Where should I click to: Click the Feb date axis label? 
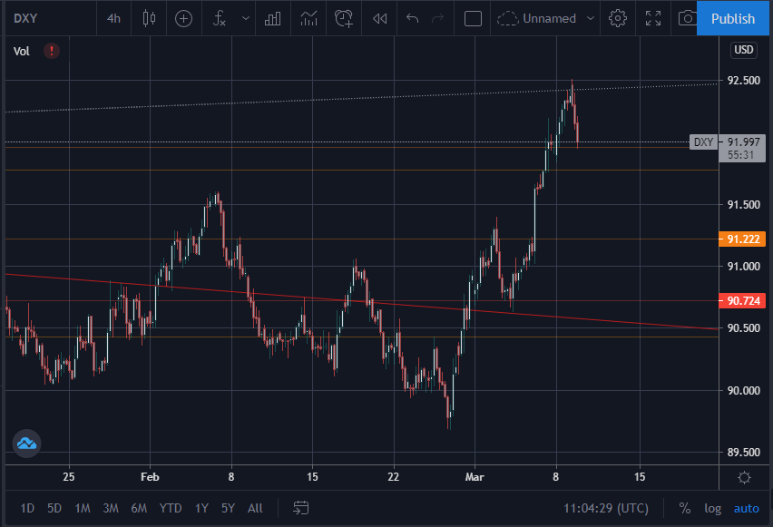point(150,477)
